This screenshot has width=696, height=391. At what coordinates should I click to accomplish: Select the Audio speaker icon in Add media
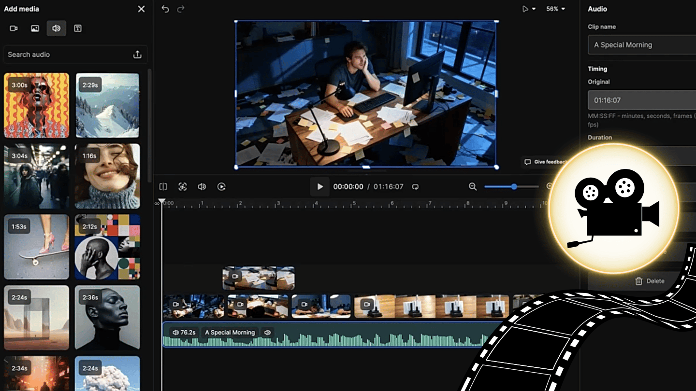coord(56,28)
